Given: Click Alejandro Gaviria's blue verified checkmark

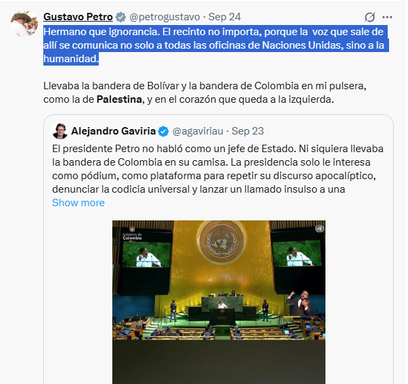Looking at the screenshot, I should pos(163,132).
